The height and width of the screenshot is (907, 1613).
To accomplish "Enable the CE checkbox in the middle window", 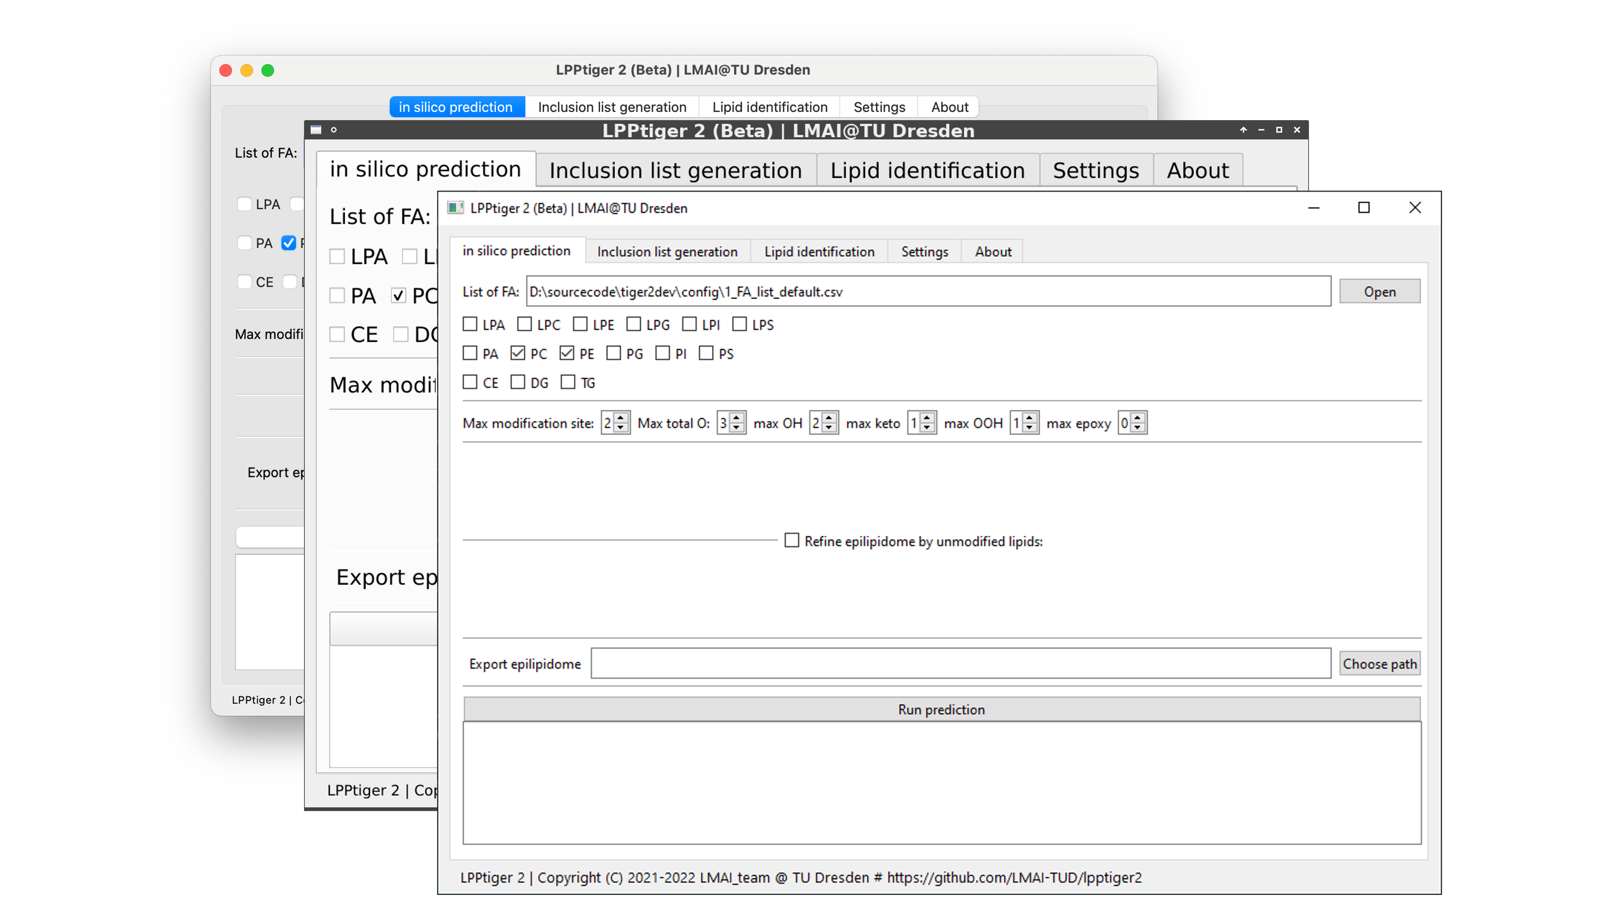I will coord(337,334).
